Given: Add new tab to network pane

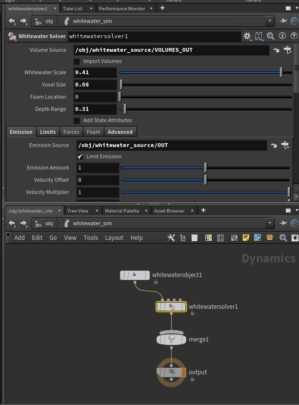Looking at the screenshot, I should [x=203, y=210].
